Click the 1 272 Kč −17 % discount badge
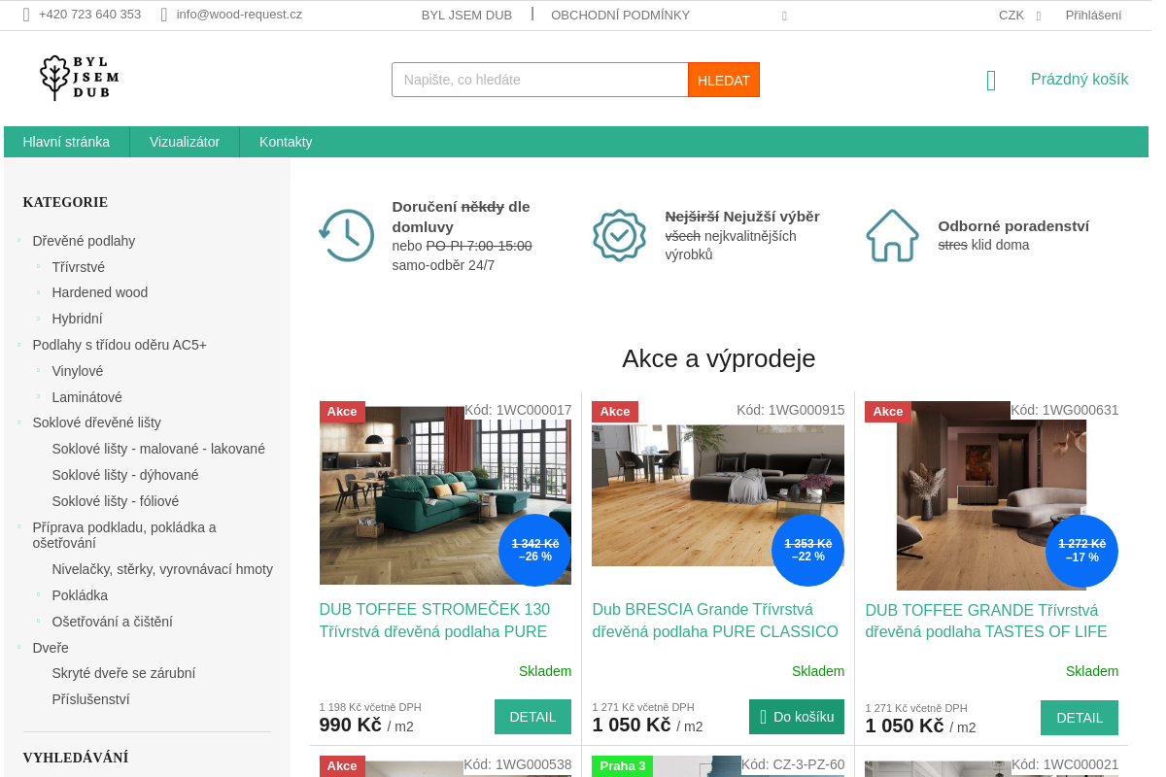The height and width of the screenshot is (777, 1166). point(1081,551)
